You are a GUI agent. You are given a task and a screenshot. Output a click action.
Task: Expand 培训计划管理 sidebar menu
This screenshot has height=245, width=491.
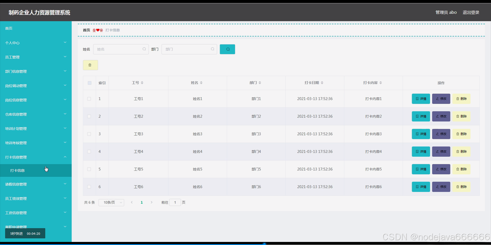point(36,129)
